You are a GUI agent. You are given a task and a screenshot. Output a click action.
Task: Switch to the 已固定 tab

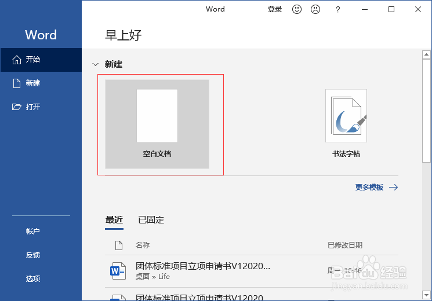point(151,220)
